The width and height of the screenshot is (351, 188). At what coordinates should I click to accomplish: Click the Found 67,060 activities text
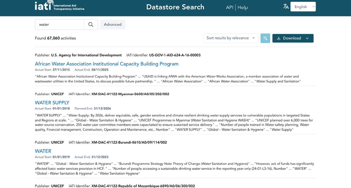pyautogui.click(x=55, y=38)
